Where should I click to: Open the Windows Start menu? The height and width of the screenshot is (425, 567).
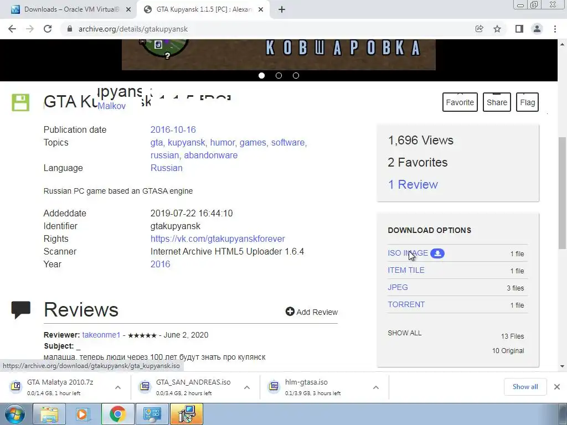[14, 414]
